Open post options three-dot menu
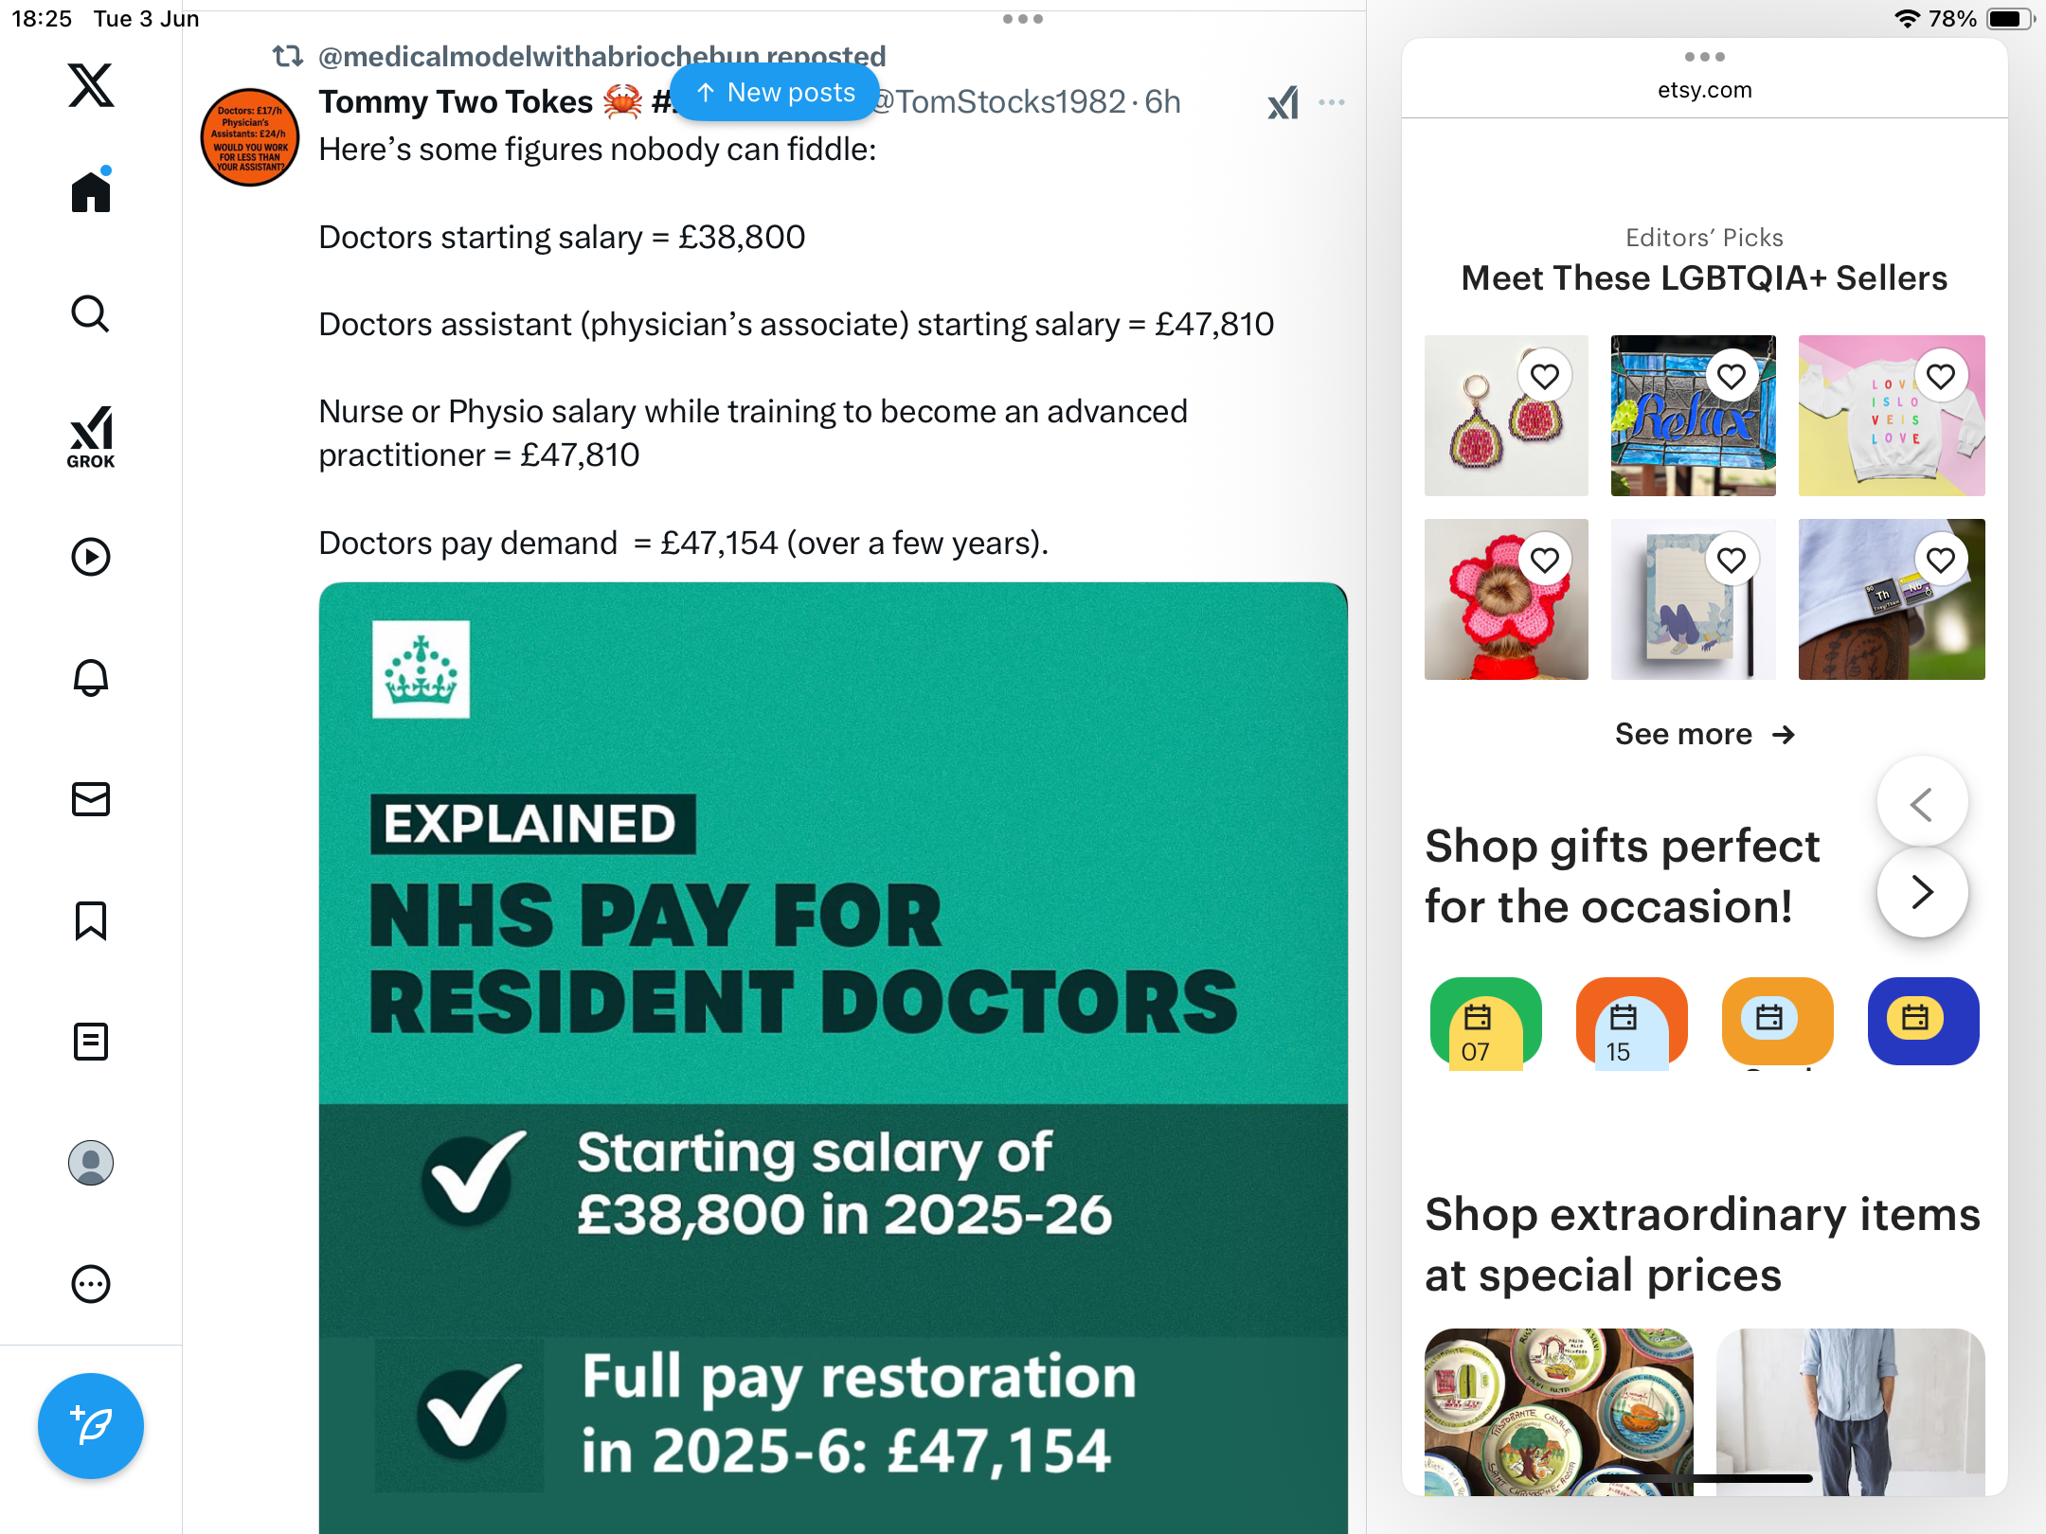This screenshot has height=1534, width=2046. pos(1332,102)
